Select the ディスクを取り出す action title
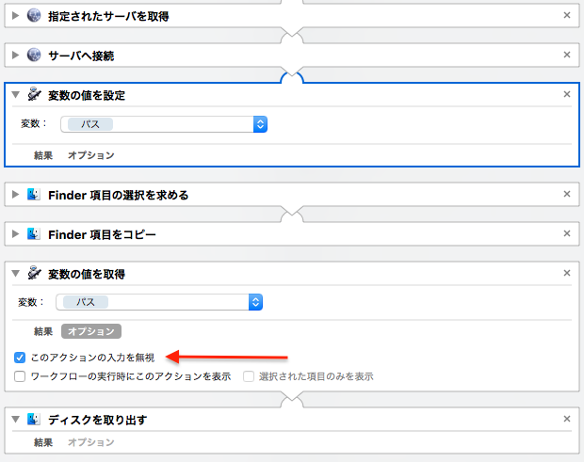The width and height of the screenshot is (584, 462). (97, 420)
